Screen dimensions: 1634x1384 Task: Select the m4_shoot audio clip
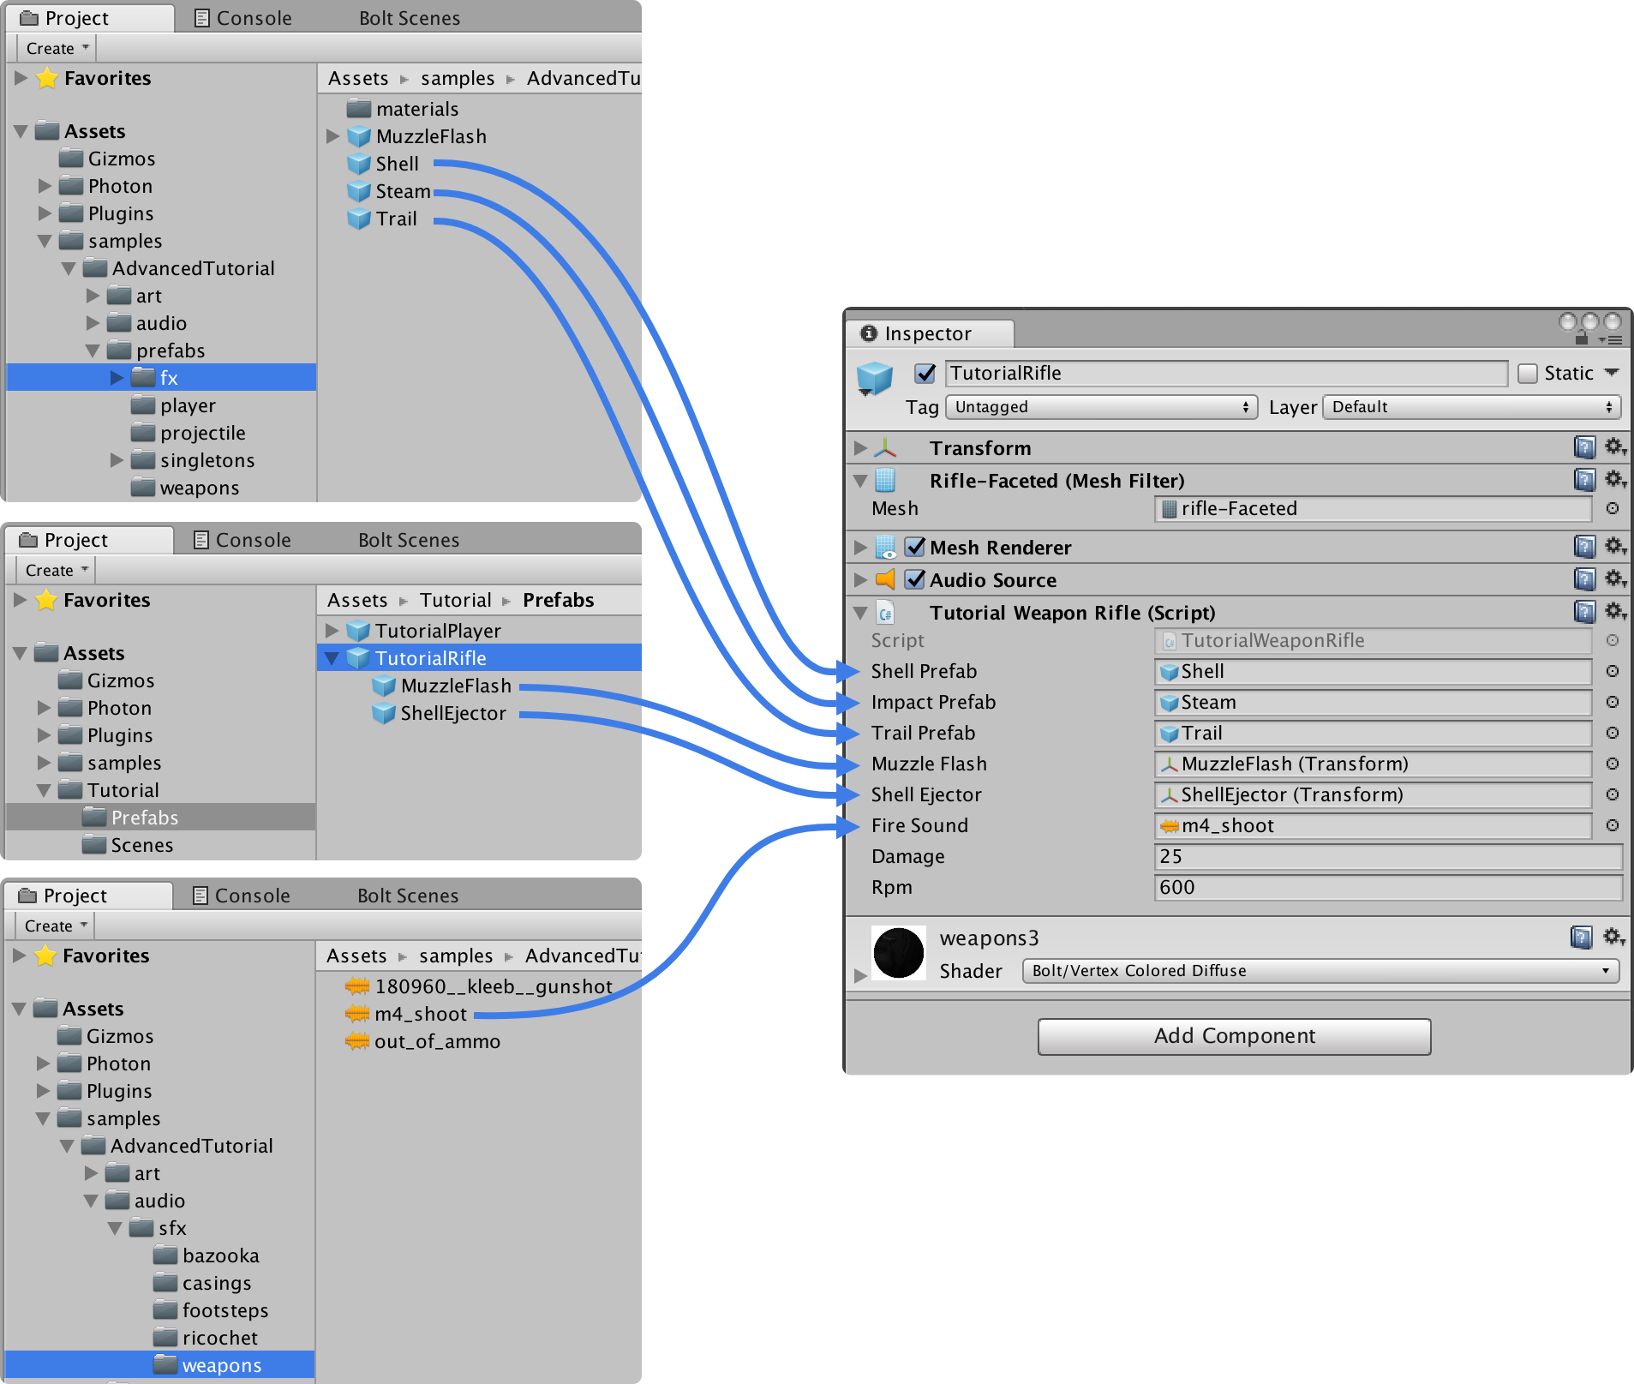coord(406,1014)
